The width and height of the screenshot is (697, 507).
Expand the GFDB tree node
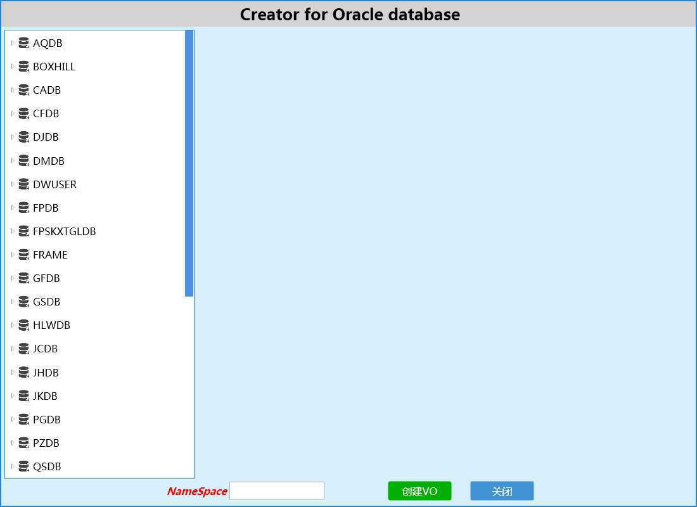13,278
